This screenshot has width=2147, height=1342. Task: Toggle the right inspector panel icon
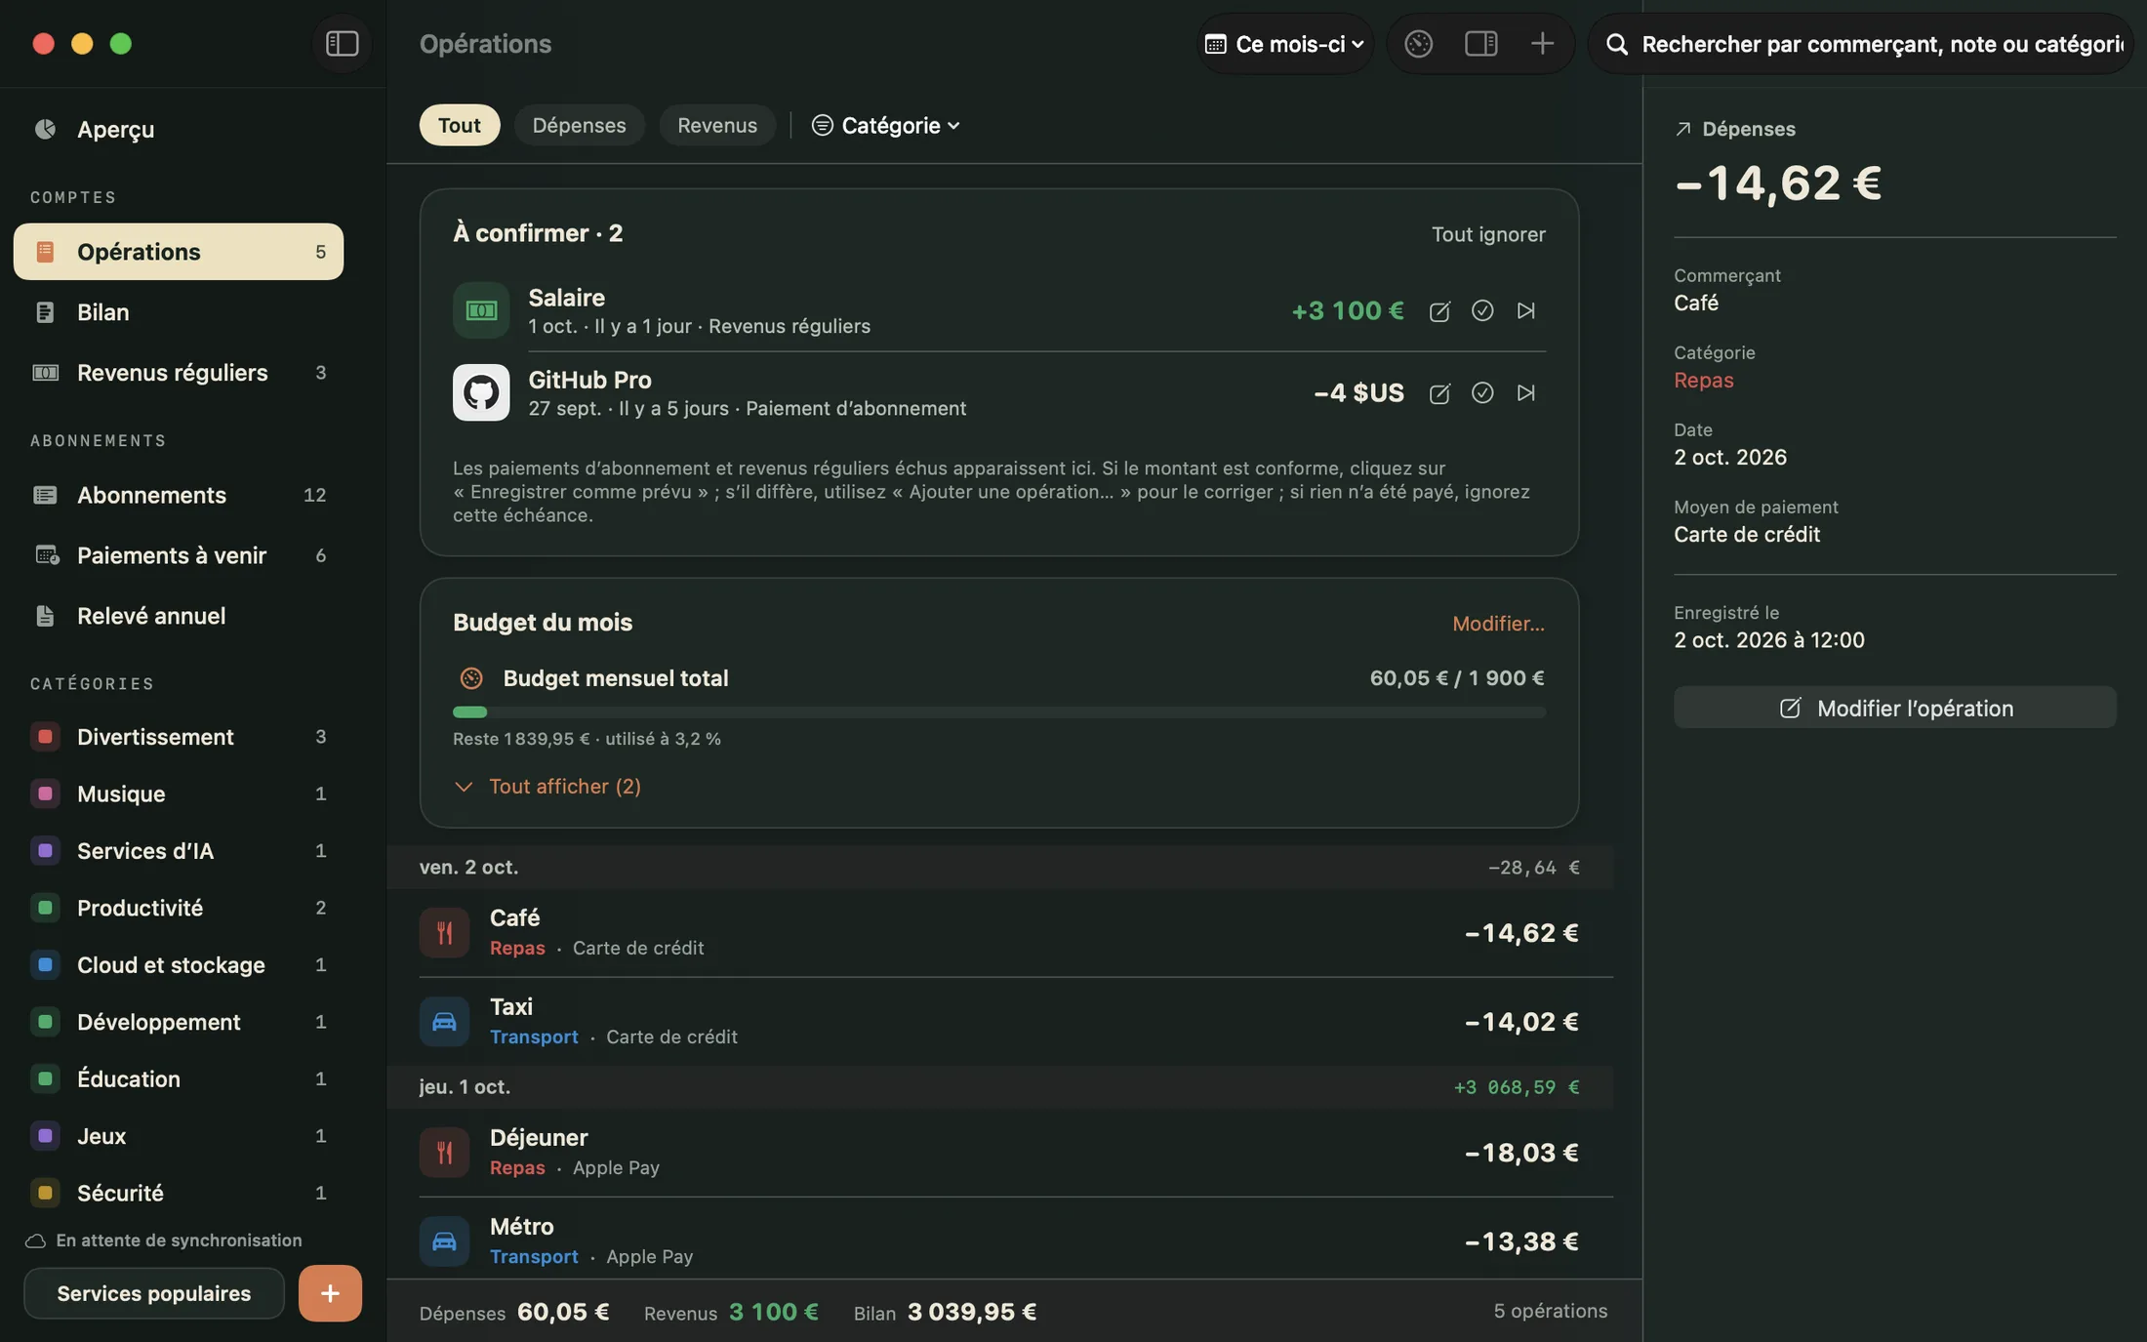click(x=1480, y=44)
